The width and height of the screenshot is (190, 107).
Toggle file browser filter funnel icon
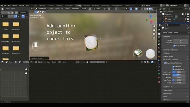[23, 16]
